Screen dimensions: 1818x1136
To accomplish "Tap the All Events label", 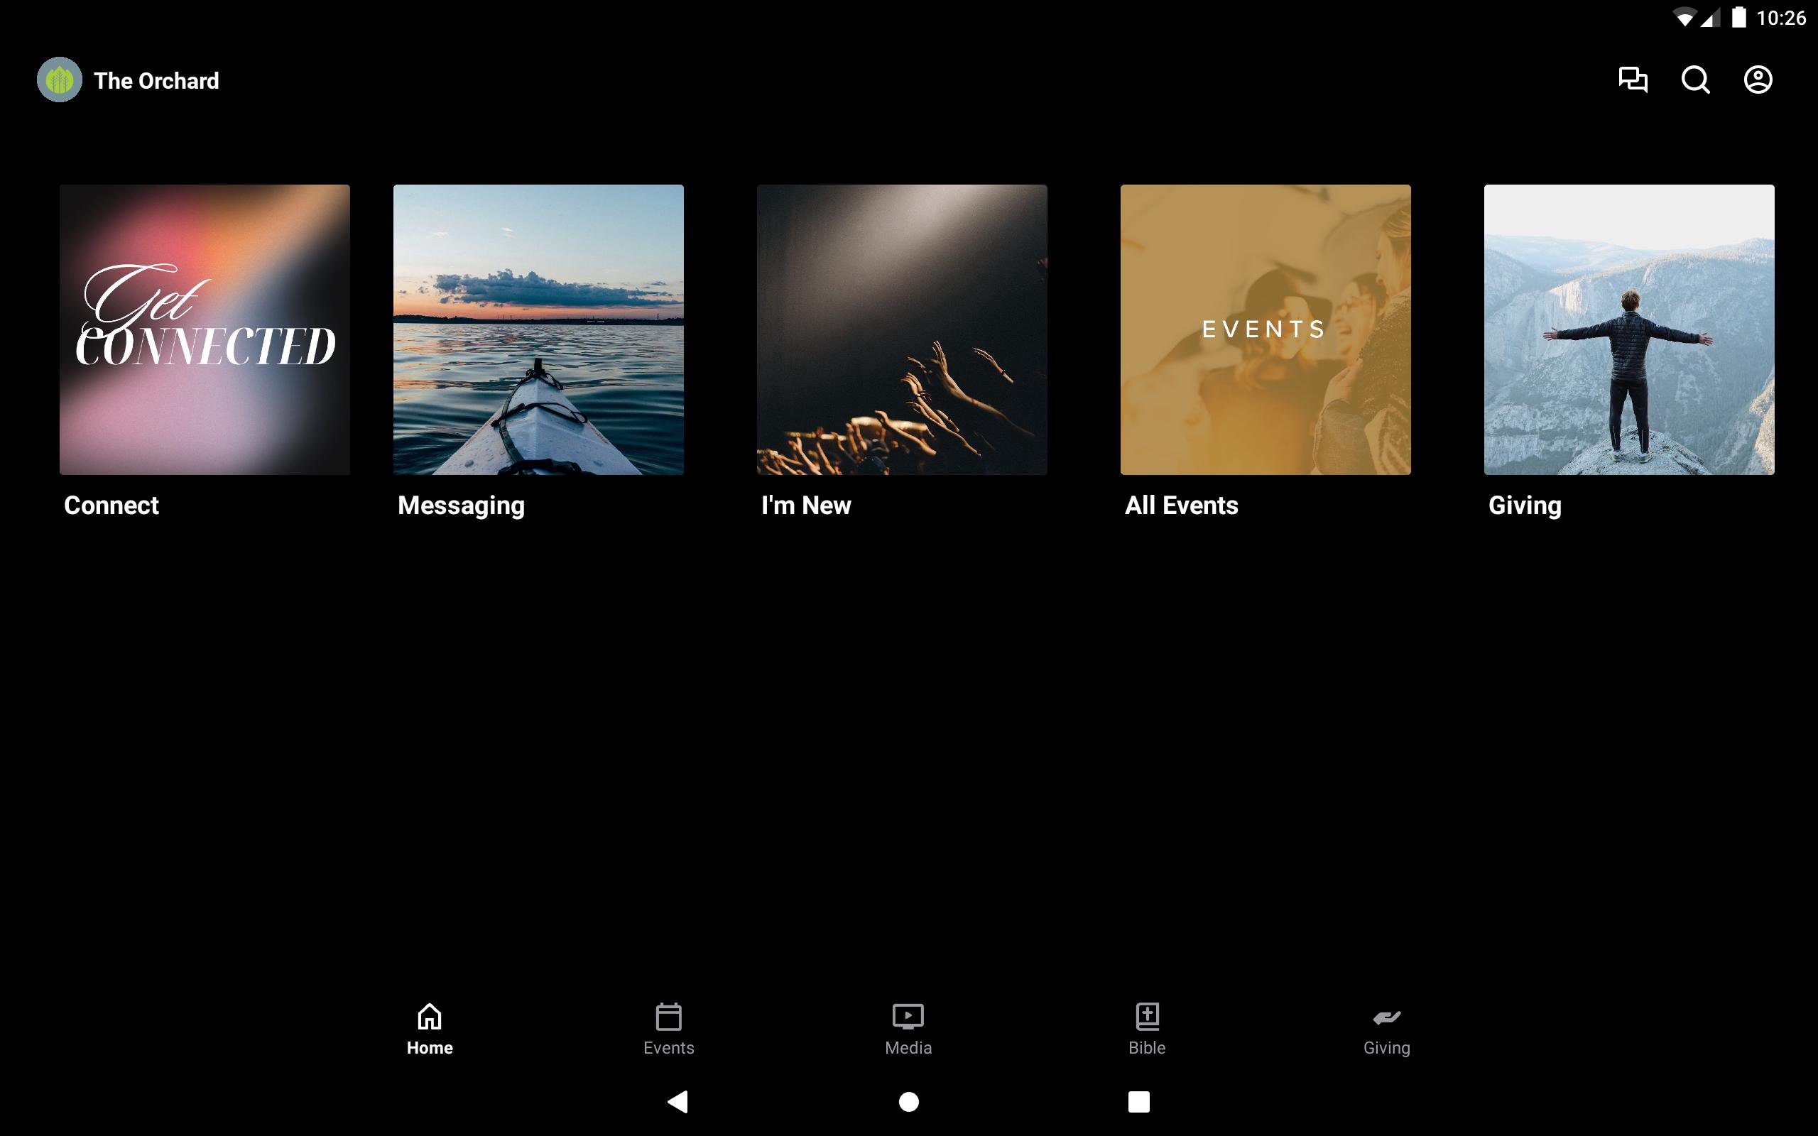I will (1181, 505).
